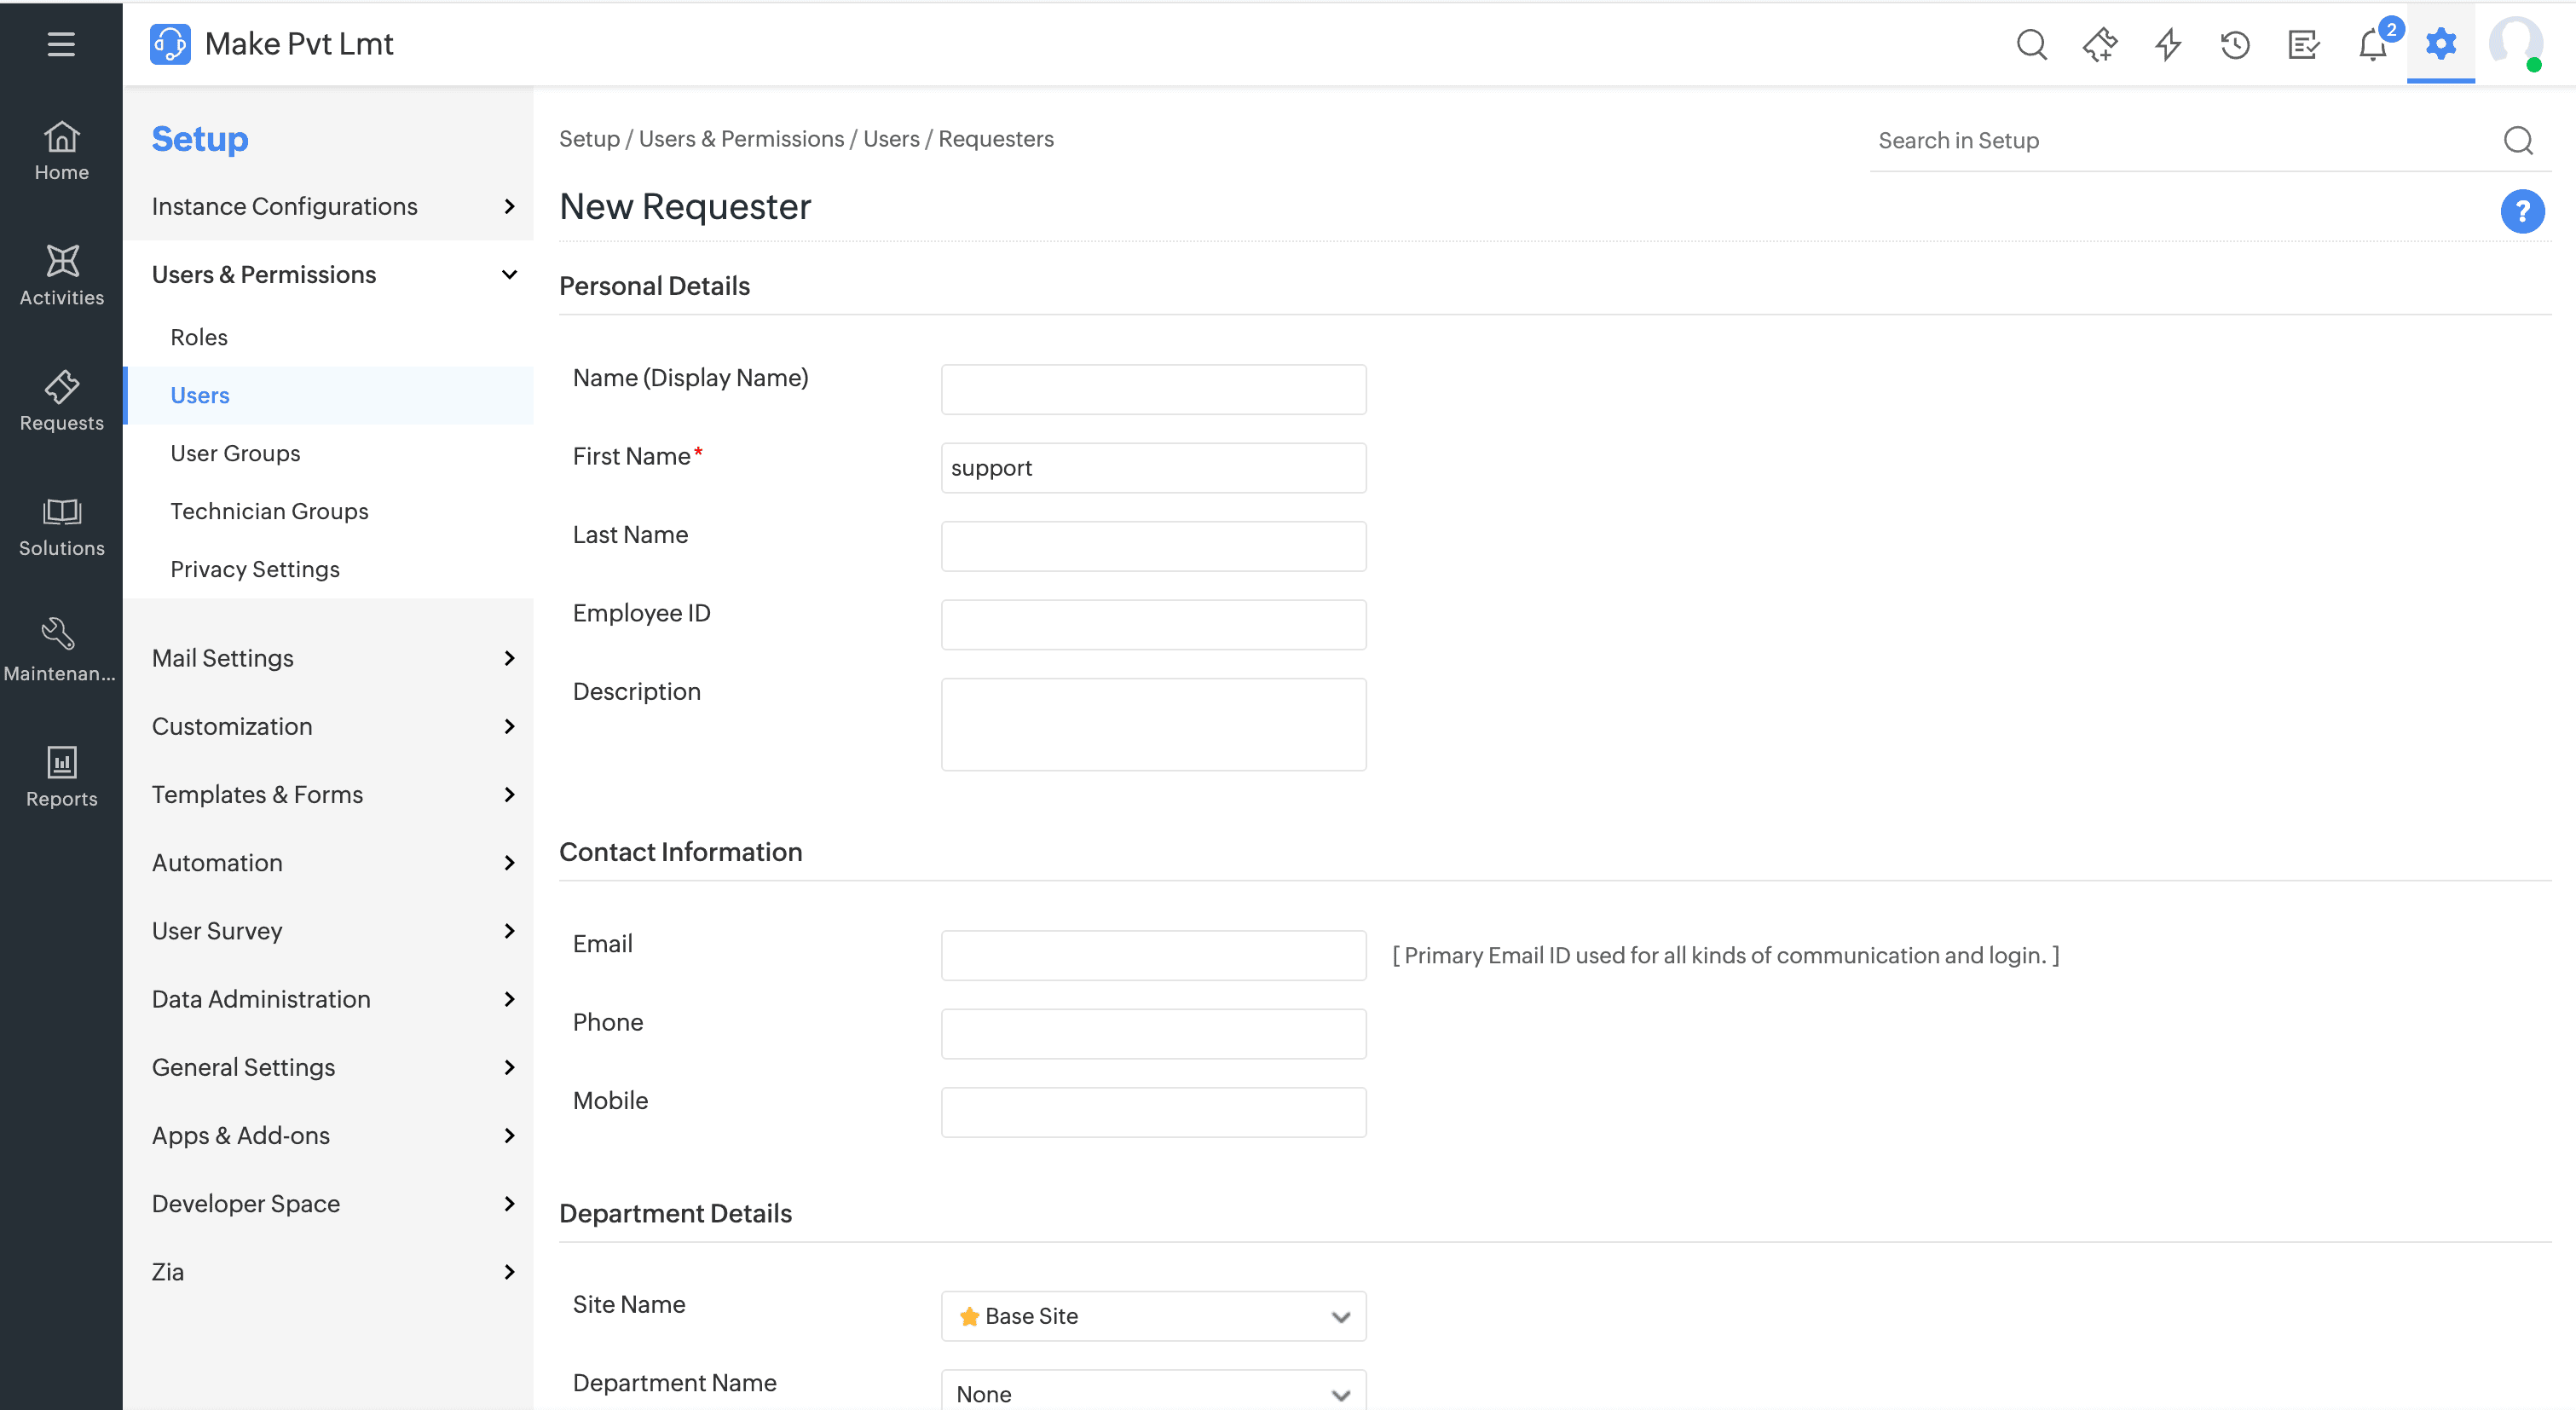Open recent items history clock icon
This screenshot has width=2576, height=1410.
pyautogui.click(x=2235, y=44)
